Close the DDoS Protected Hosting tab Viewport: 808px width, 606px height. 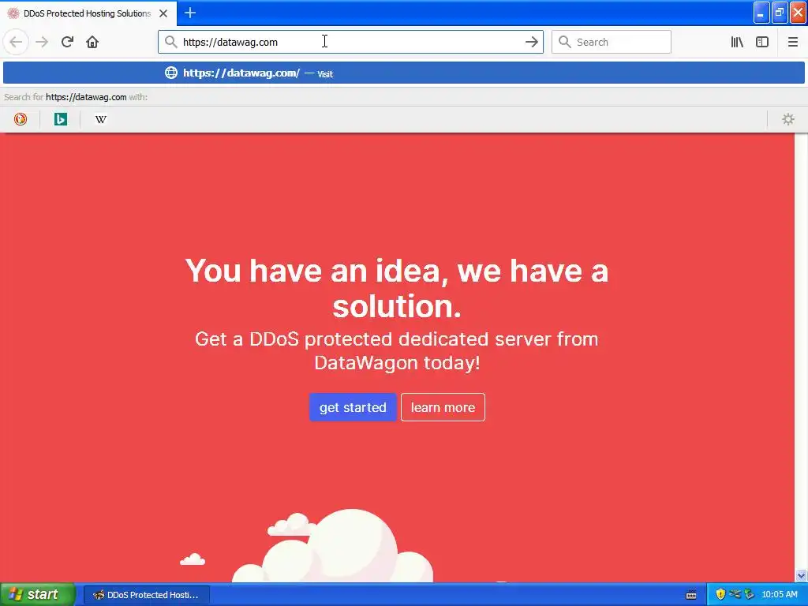[163, 13]
